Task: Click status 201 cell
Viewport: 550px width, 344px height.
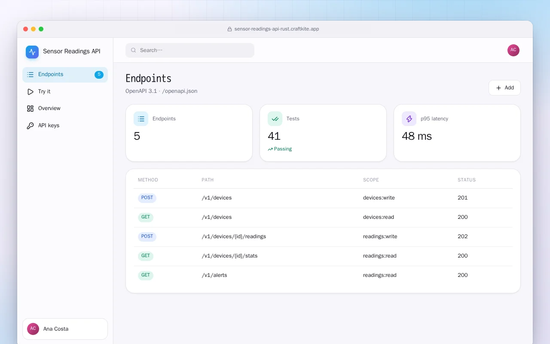Action: coord(462,198)
